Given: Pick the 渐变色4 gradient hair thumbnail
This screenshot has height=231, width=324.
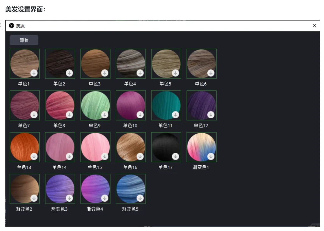Looking at the screenshot, I should (95, 189).
